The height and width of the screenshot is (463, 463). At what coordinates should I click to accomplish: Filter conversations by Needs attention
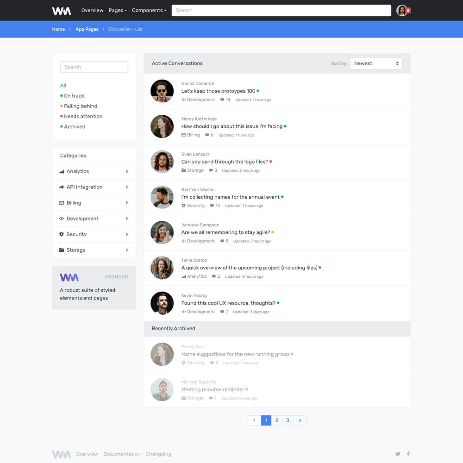pyautogui.click(x=83, y=116)
